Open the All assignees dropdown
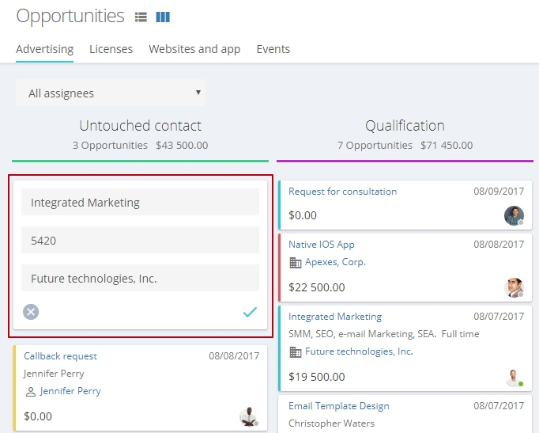Viewport: 539px width, 433px height. pyautogui.click(x=111, y=93)
